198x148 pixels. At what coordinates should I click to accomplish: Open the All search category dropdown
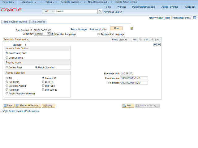click(49, 11)
